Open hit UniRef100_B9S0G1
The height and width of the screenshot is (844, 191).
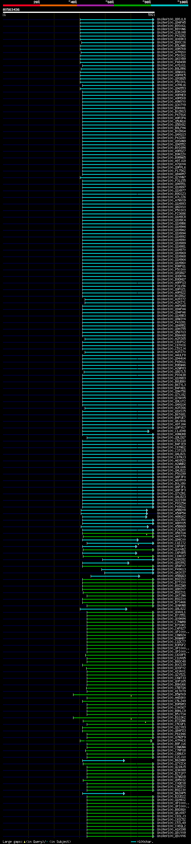[171, 26]
